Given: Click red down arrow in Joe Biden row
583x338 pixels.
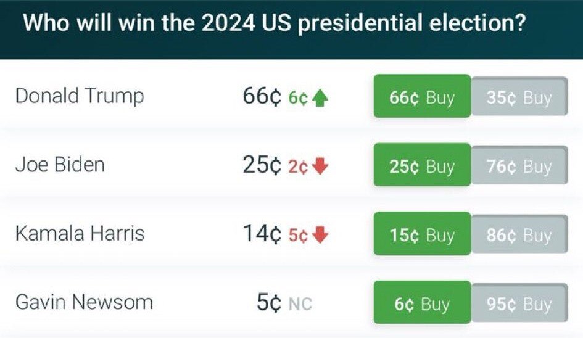Looking at the screenshot, I should click(x=321, y=167).
